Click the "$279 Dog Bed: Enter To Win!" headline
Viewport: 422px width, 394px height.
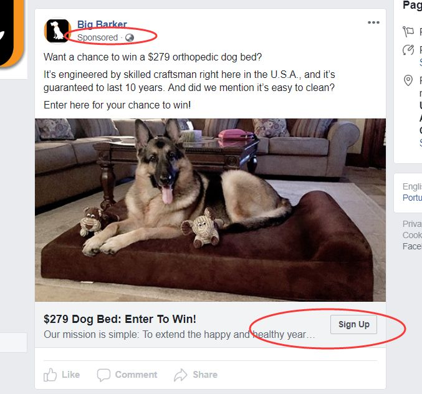click(x=120, y=319)
